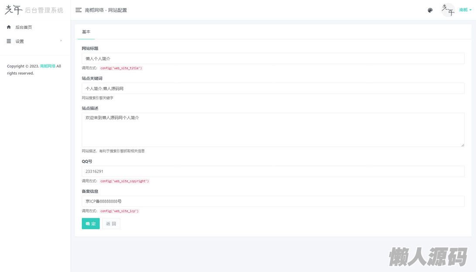The image size is (476, 272).
Task: Click the 网站搜索引擎关键字 hint text
Action: click(98, 98)
